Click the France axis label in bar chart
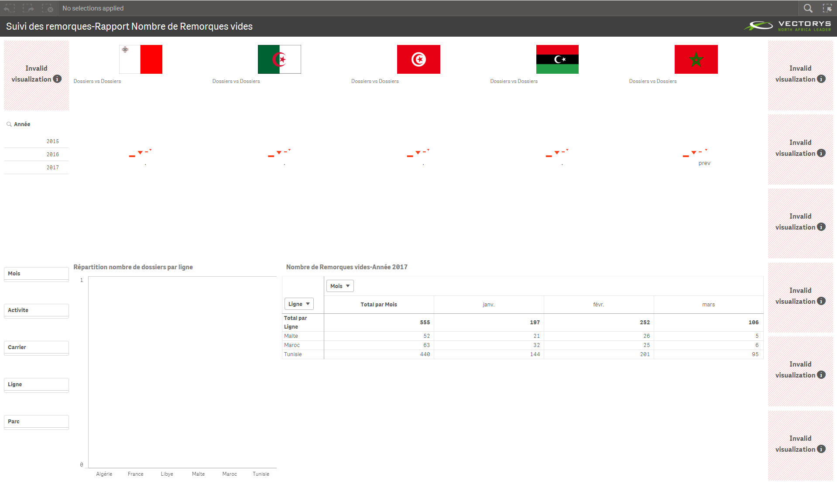This screenshot has width=837, height=484. tap(136, 474)
